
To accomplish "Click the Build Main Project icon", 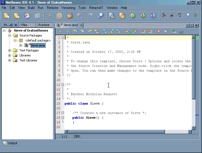I will [x=112, y=16].
